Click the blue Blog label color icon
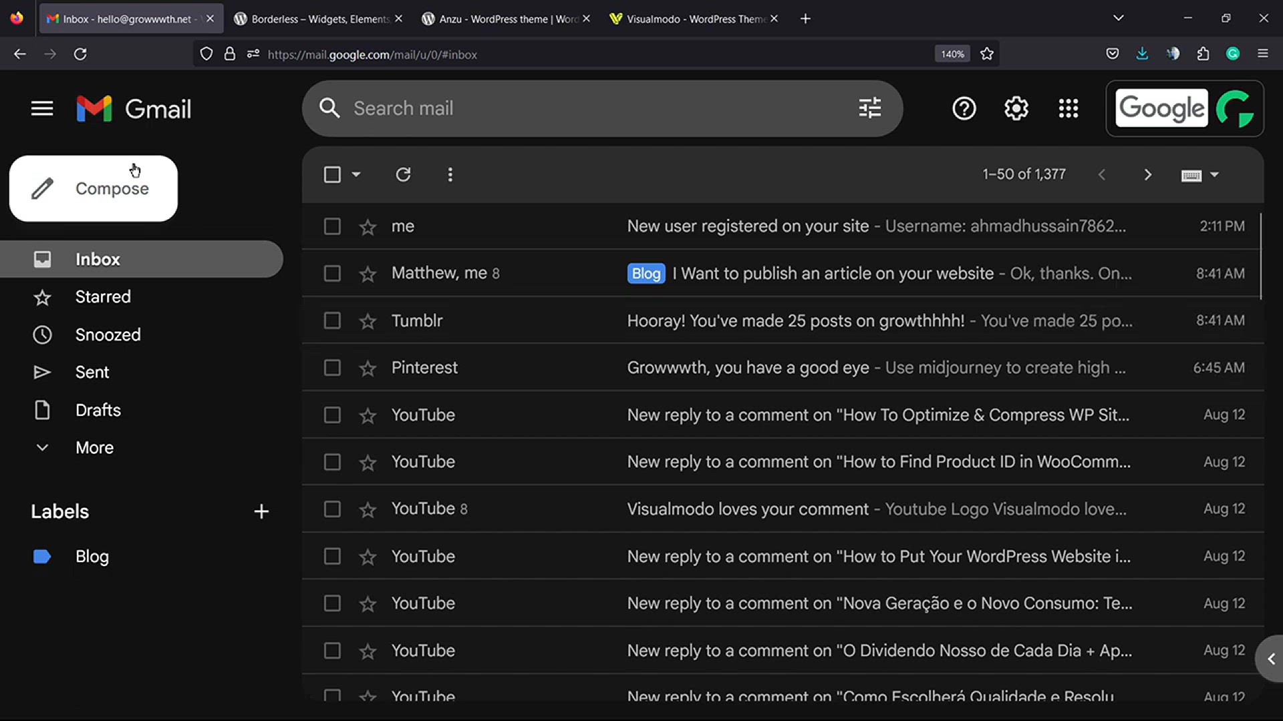 point(42,556)
